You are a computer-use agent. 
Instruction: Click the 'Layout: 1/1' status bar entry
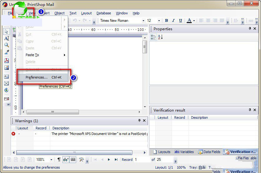(164, 167)
